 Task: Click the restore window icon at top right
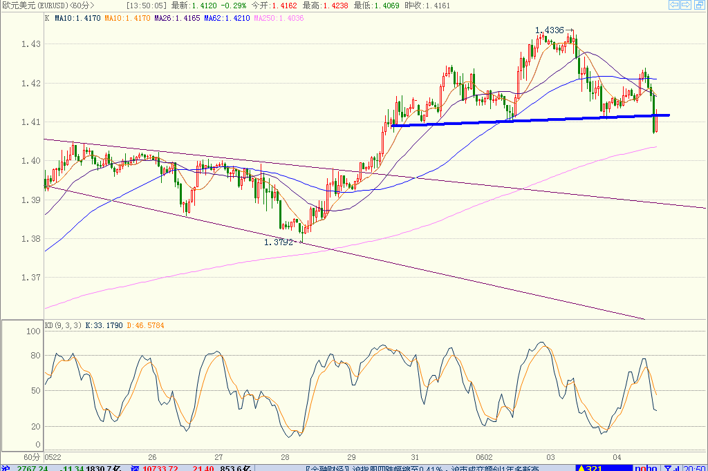(699, 5)
